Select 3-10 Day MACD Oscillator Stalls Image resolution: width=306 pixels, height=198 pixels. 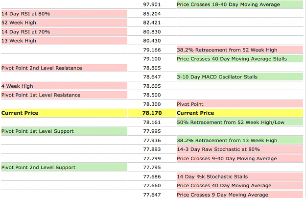[x=217, y=77]
